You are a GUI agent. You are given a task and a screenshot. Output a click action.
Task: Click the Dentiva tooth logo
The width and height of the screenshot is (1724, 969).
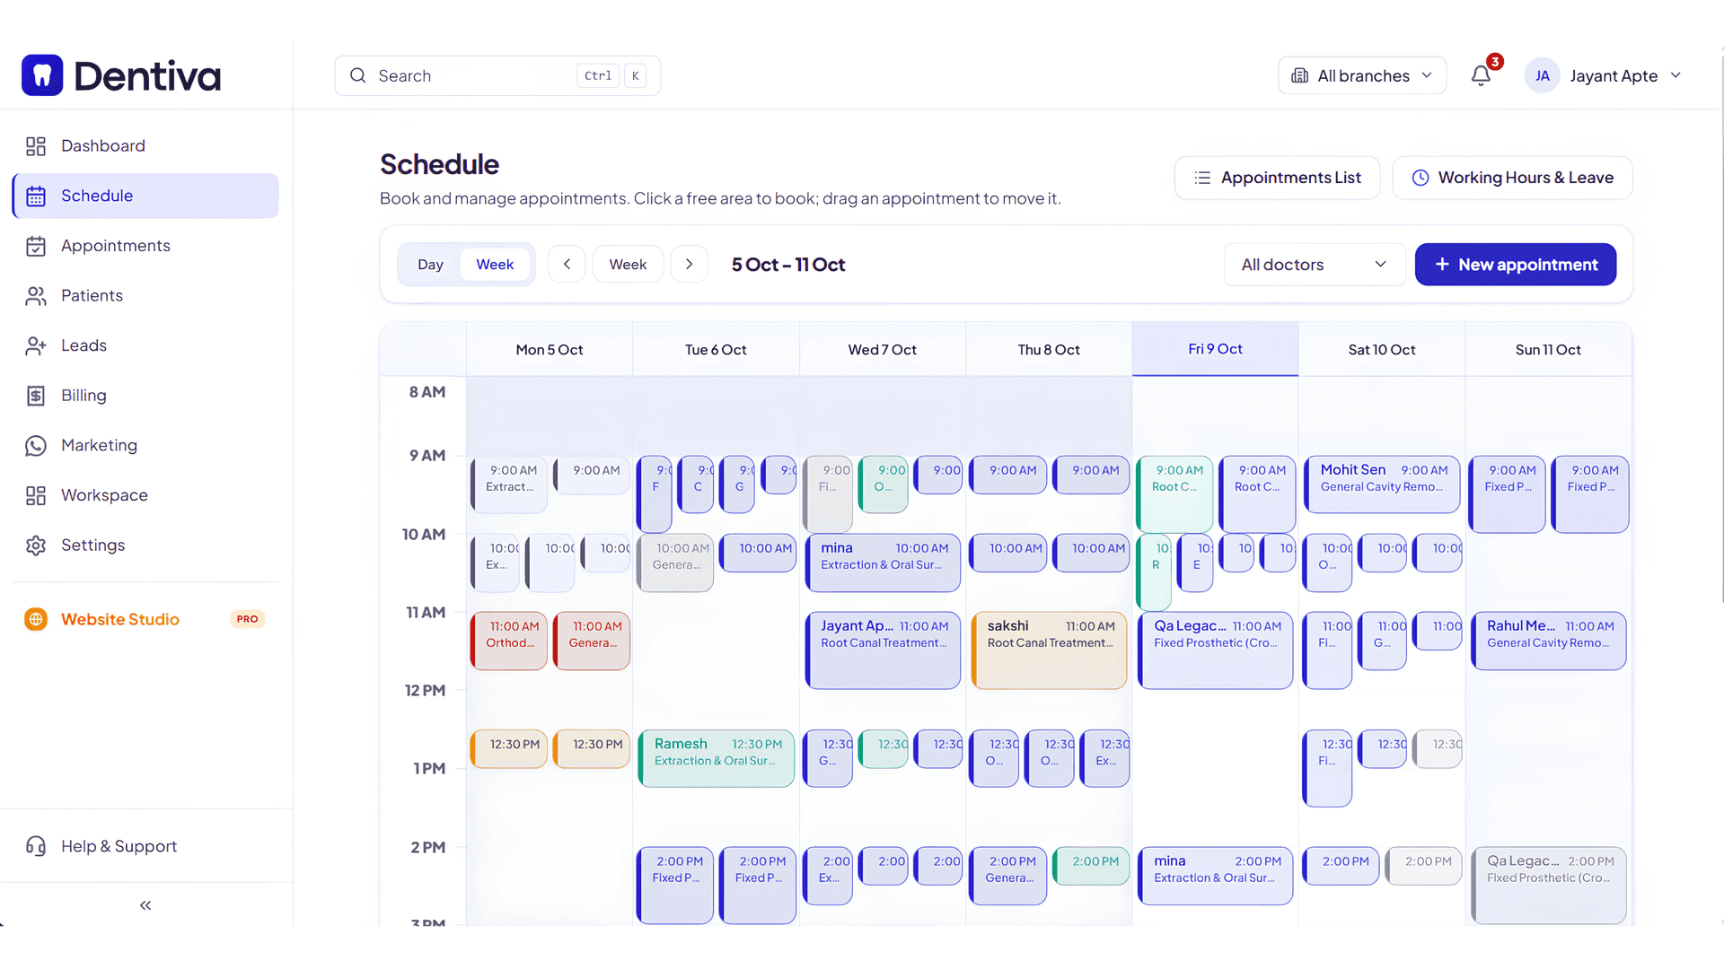coord(42,75)
